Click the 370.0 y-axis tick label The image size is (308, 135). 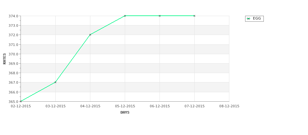tap(13, 54)
